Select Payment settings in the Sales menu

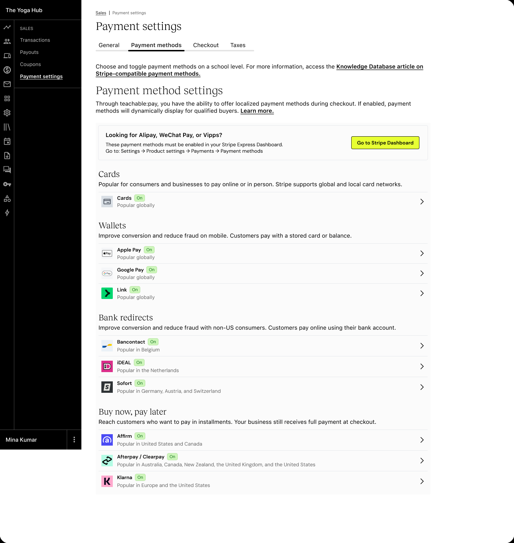point(41,76)
